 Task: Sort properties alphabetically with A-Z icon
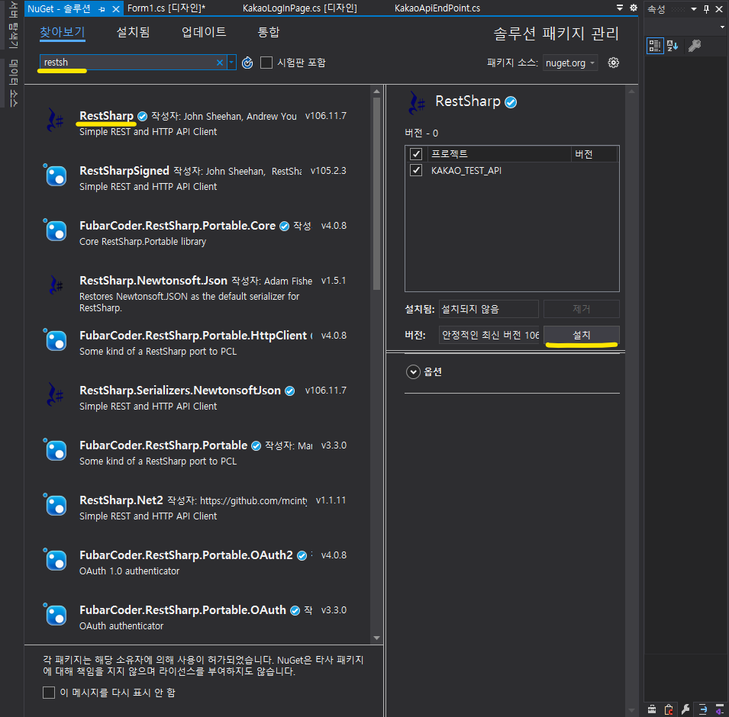pyautogui.click(x=673, y=46)
